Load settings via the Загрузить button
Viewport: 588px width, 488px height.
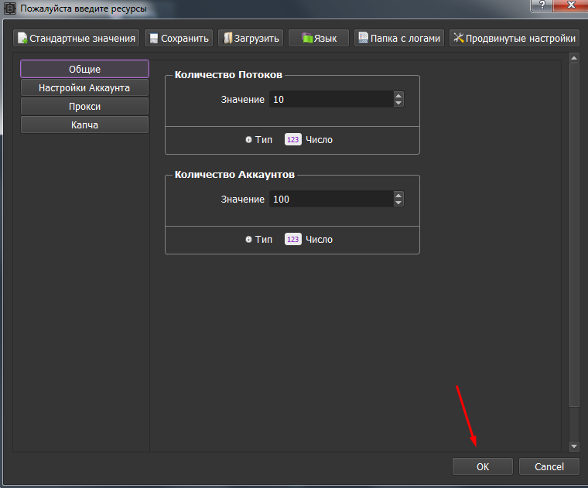(250, 38)
